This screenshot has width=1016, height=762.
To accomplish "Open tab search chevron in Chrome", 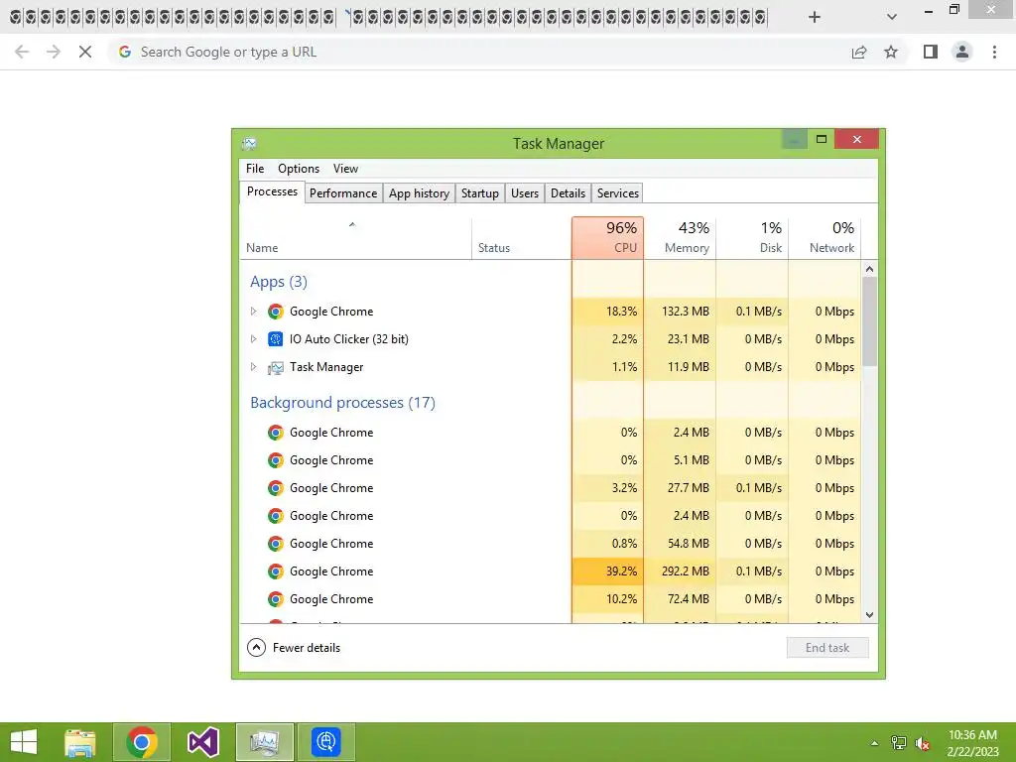I will coord(892,17).
